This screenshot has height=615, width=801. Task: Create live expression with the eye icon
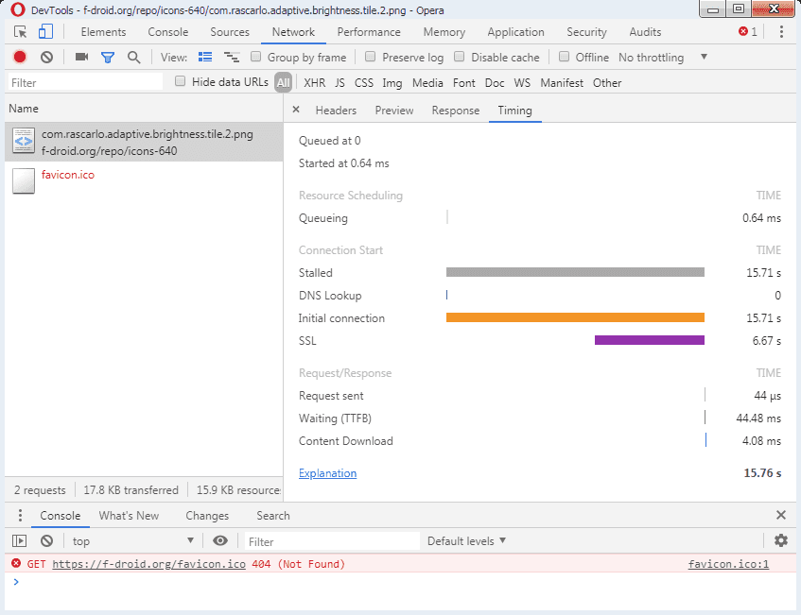click(x=220, y=540)
